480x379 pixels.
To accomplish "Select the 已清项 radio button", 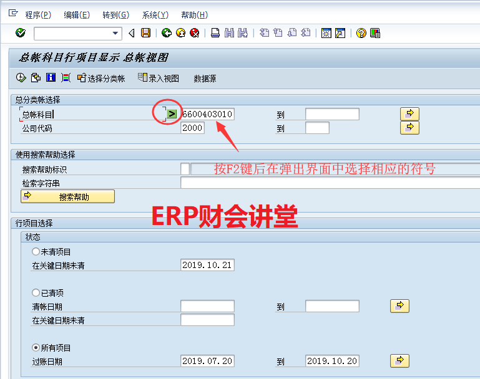I will pos(36,293).
